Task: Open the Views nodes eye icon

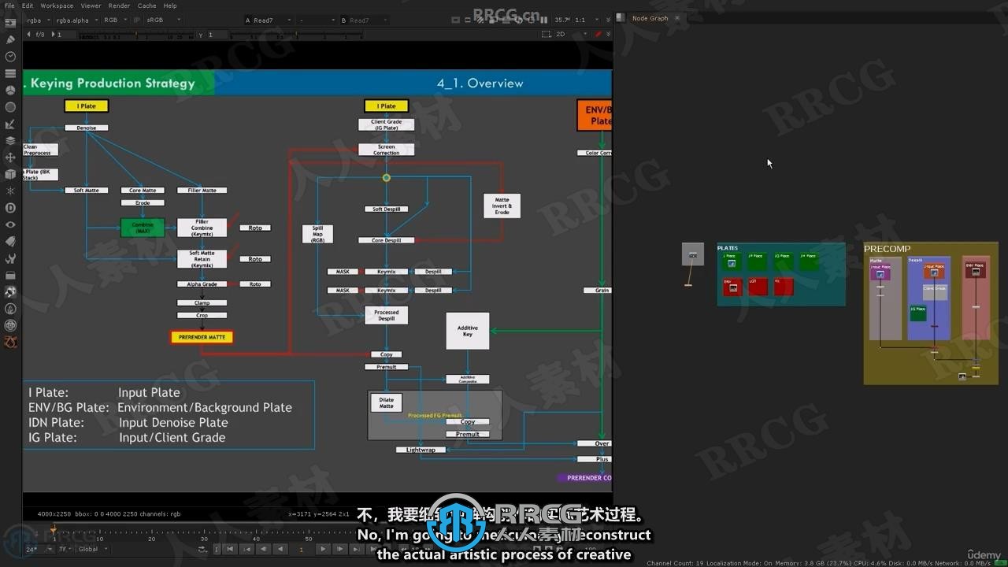Action: point(10,224)
